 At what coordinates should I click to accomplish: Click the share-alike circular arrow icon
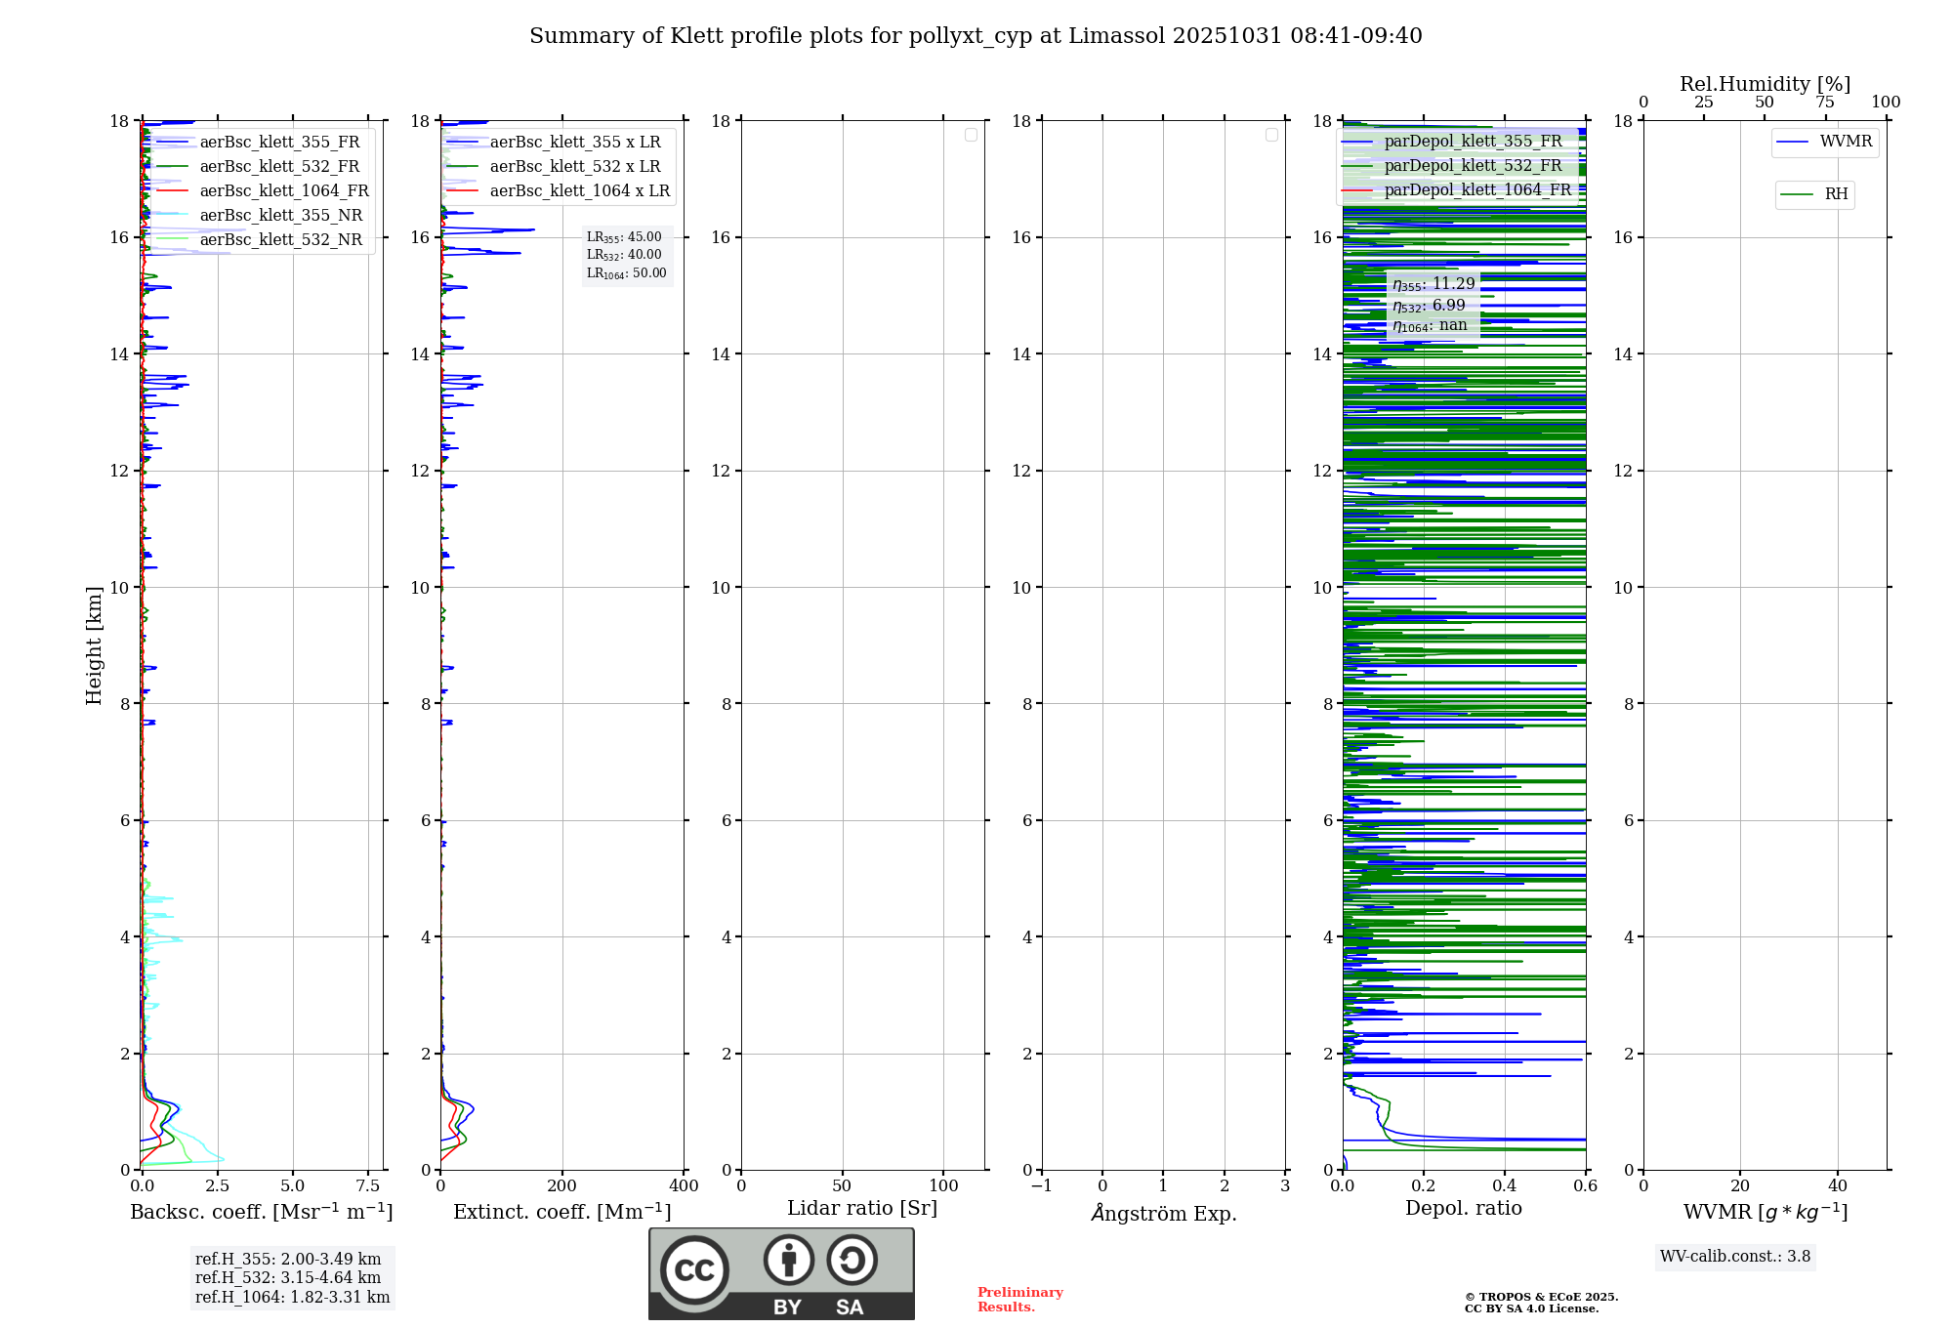(852, 1260)
